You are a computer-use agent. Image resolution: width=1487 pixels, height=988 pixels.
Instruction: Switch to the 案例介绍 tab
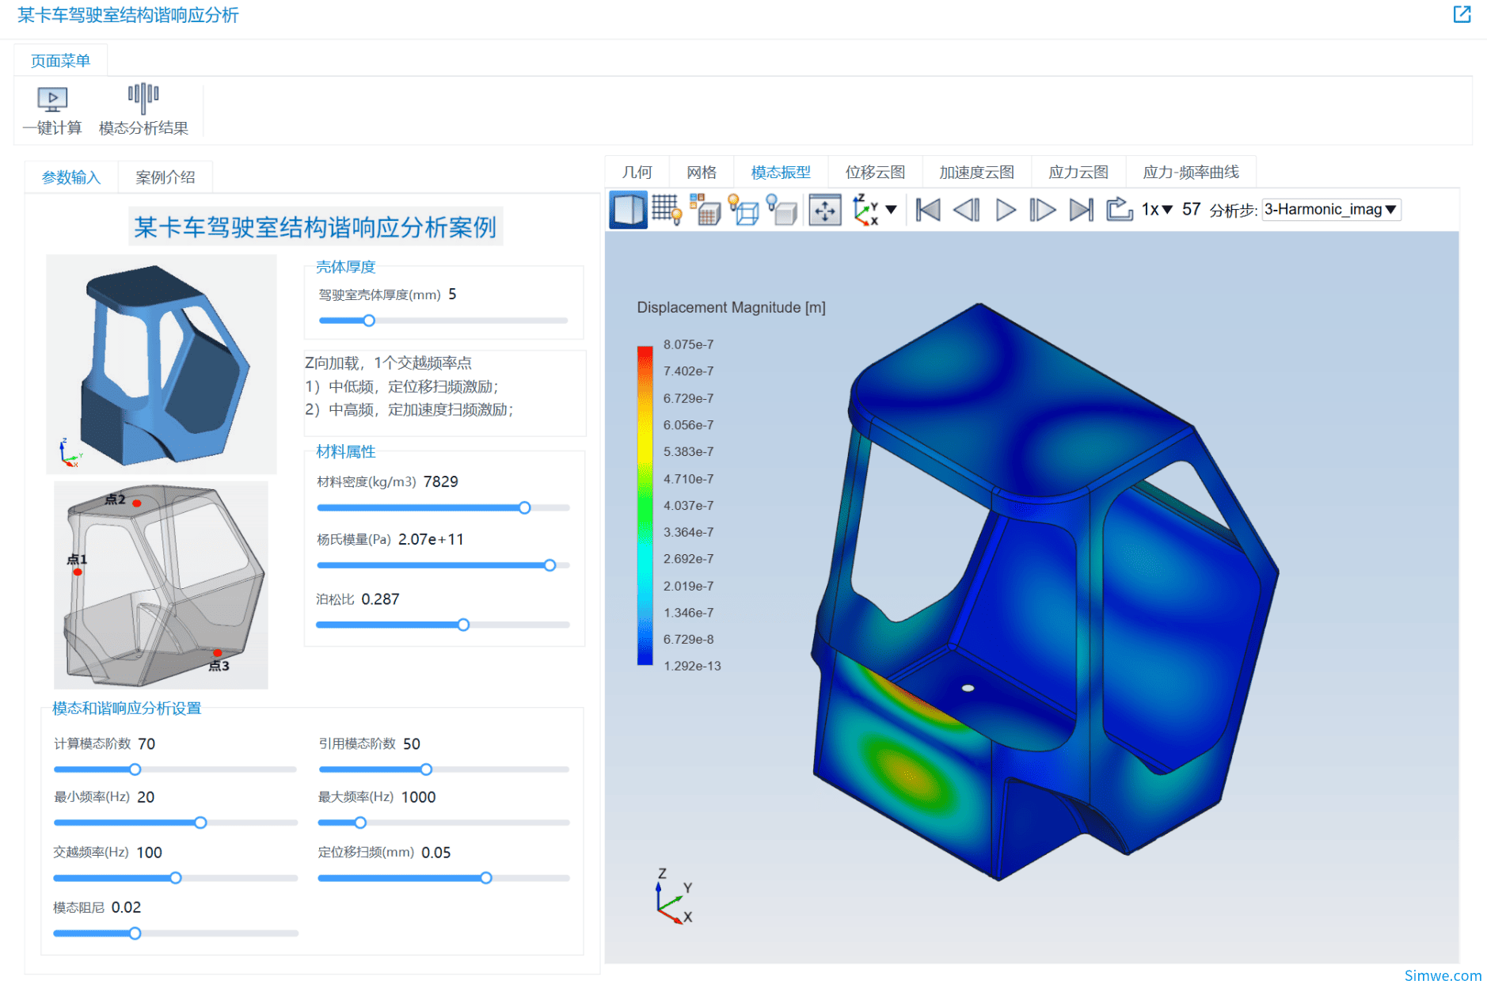pos(165,177)
